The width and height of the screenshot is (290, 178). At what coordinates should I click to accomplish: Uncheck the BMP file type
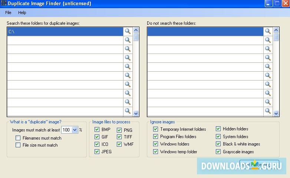97,129
